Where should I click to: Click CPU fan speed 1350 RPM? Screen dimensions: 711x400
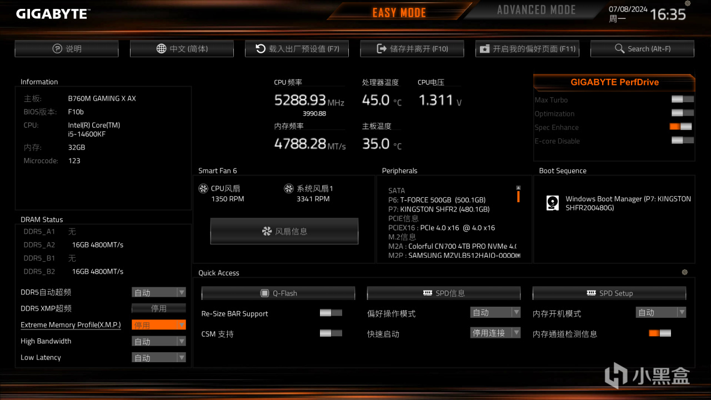pyautogui.click(x=228, y=199)
